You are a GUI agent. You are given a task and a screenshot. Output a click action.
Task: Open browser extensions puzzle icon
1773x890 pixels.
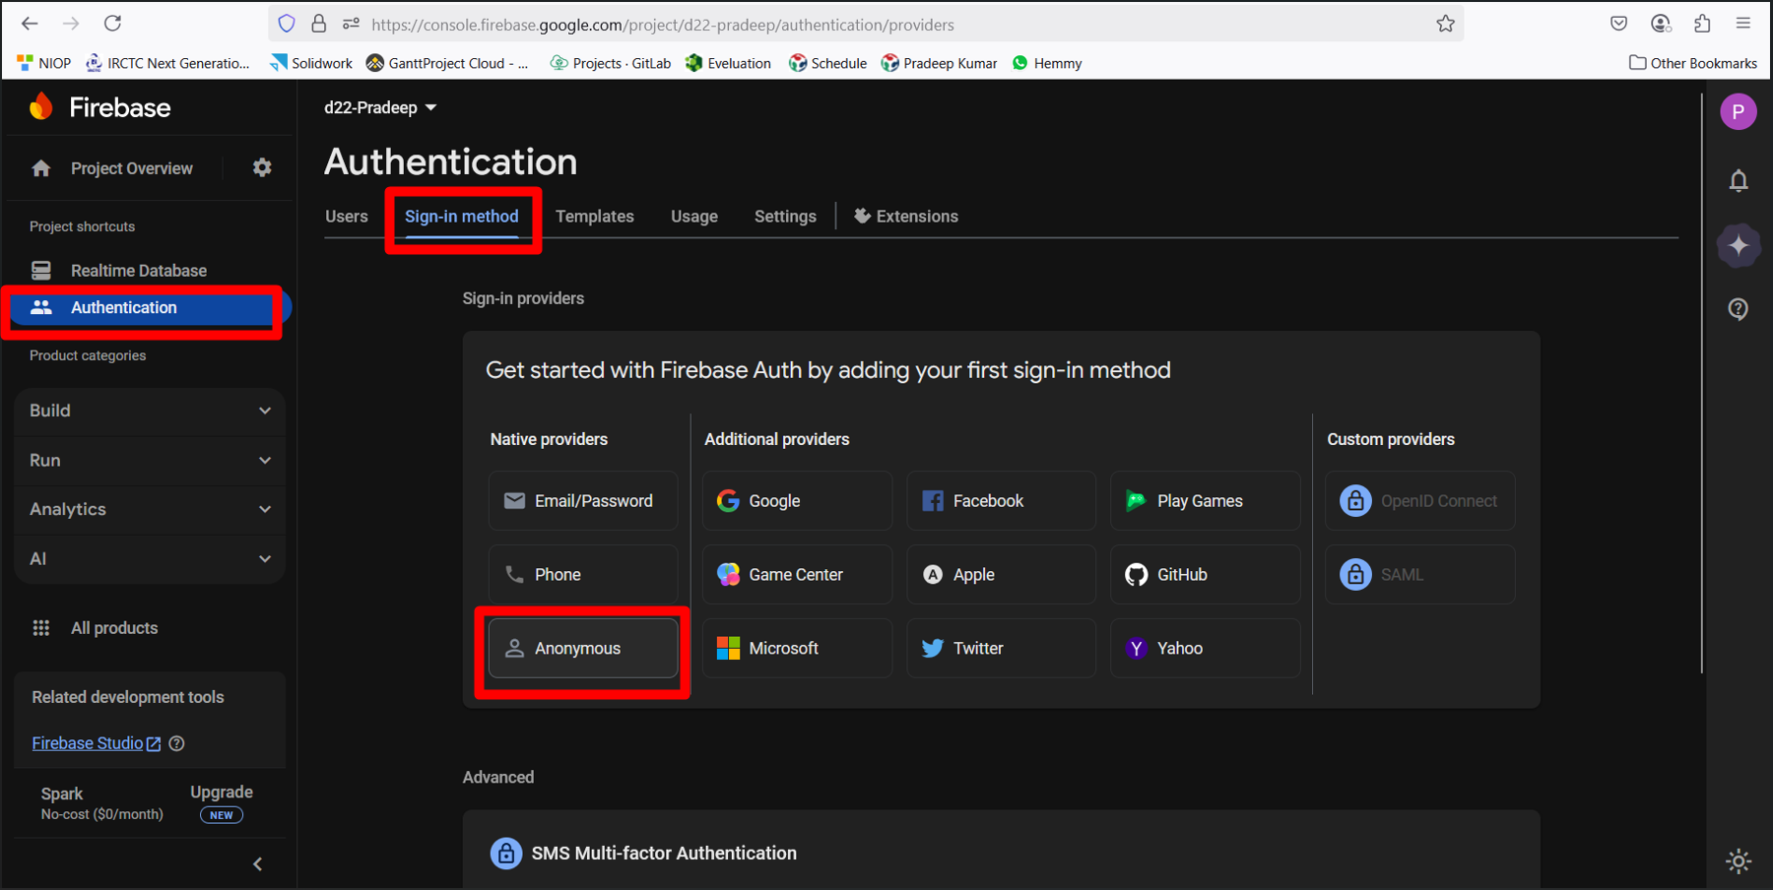pyautogui.click(x=1702, y=24)
